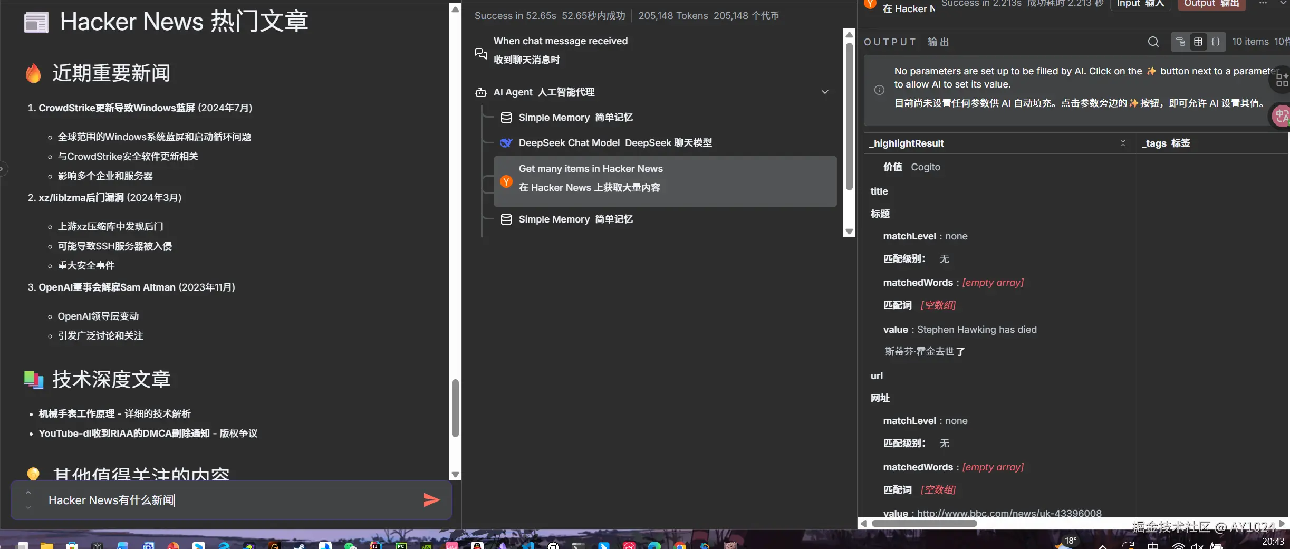The image size is (1290, 549).
Task: Click the xz/liblzma后门漏洞 headline
Action: point(81,198)
